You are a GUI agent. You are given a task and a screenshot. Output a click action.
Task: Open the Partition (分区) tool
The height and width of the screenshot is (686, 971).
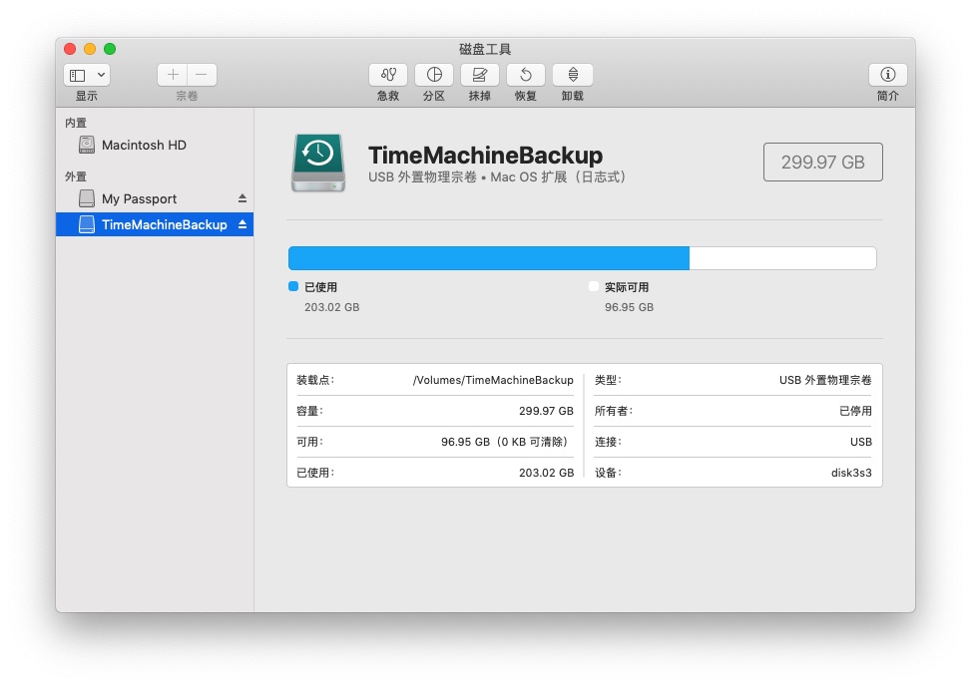coord(434,75)
